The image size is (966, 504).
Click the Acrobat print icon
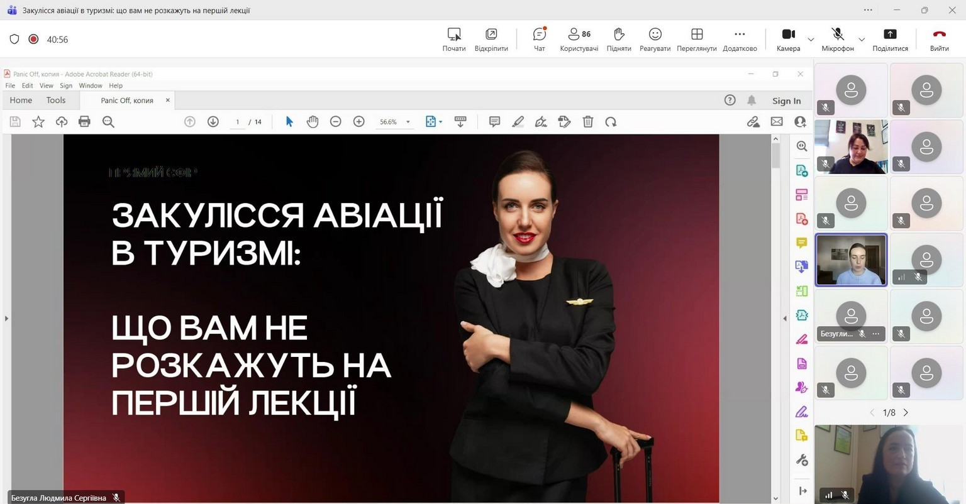(84, 122)
